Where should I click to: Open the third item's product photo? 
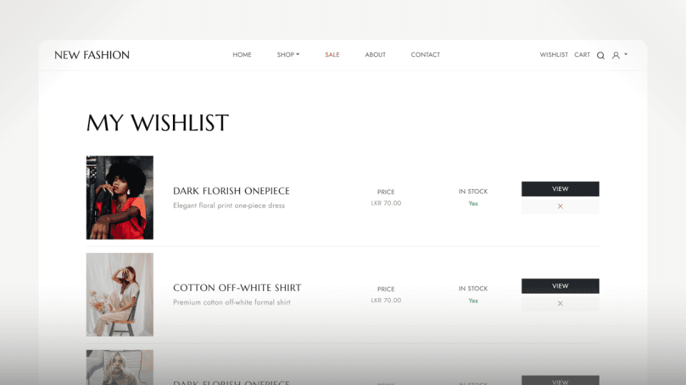119,367
